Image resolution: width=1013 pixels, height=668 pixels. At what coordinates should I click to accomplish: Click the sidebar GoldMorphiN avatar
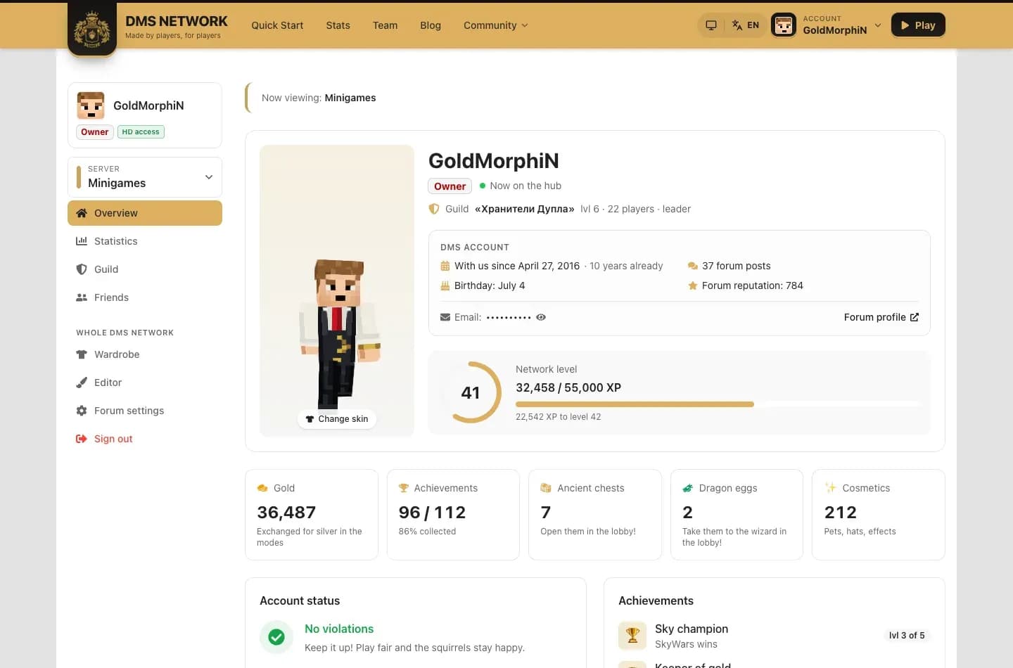click(x=91, y=105)
